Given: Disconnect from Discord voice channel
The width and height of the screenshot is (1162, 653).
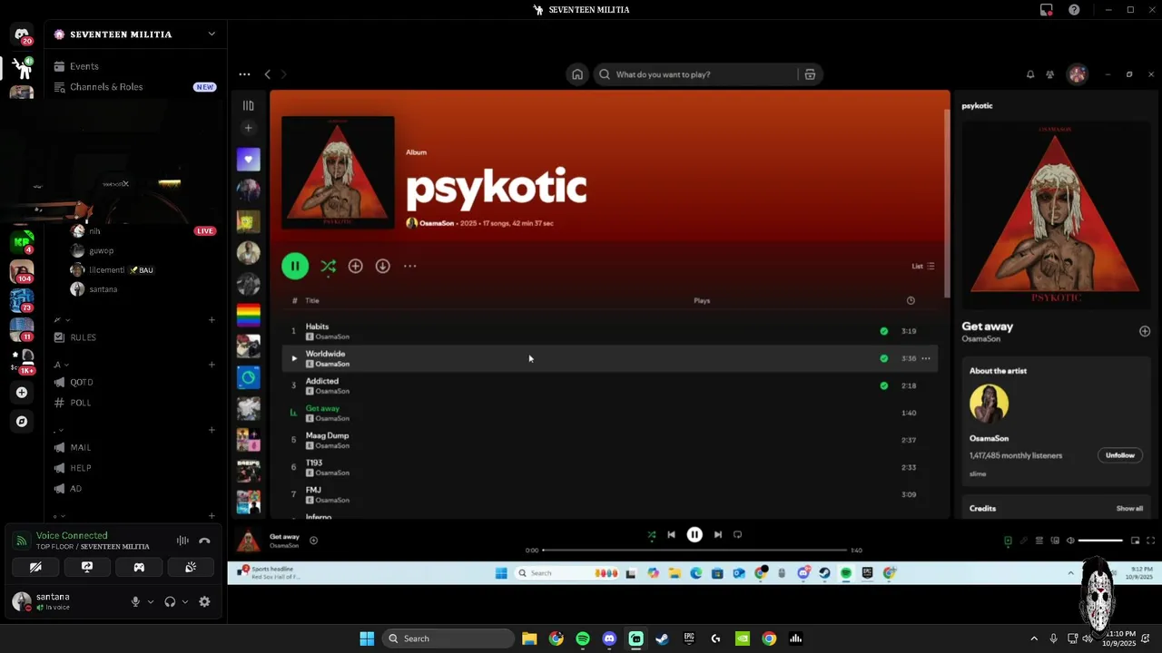Looking at the screenshot, I should pos(204,541).
